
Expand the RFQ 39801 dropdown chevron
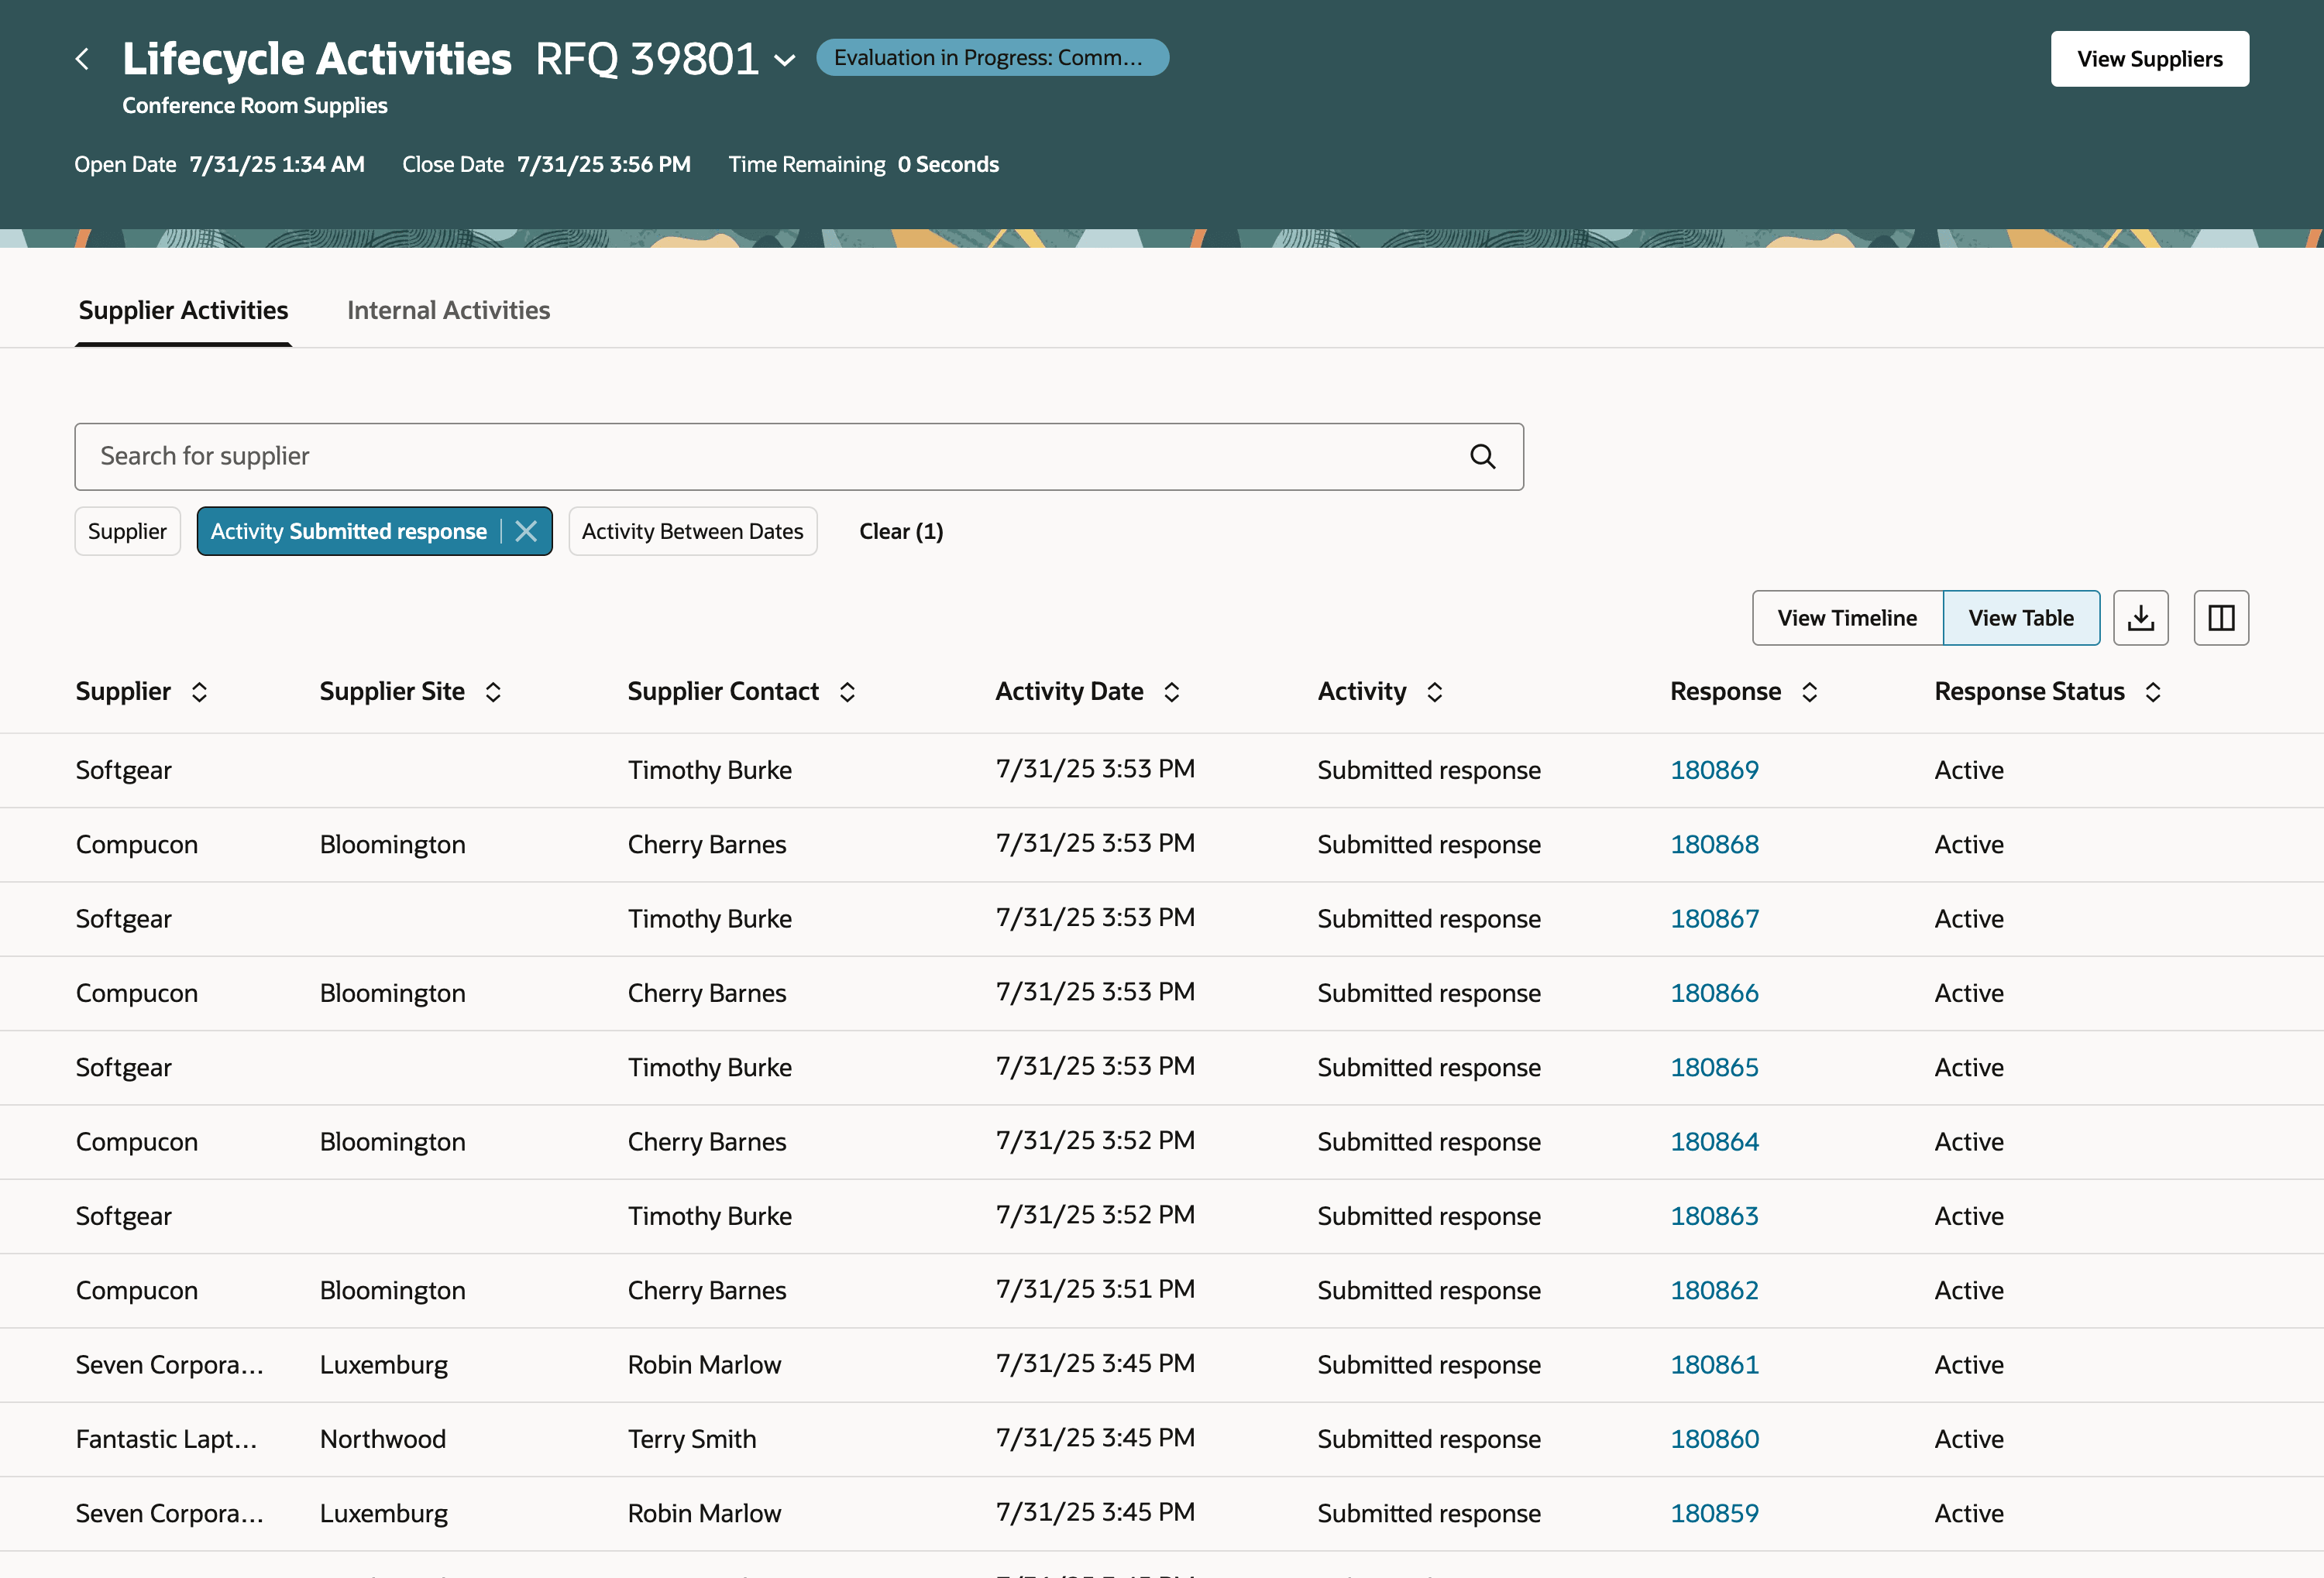pyautogui.click(x=786, y=60)
